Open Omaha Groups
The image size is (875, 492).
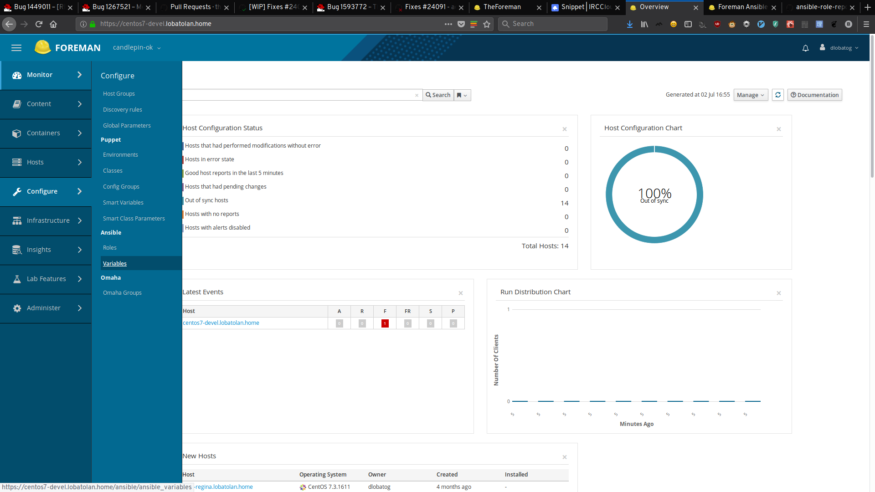pyautogui.click(x=122, y=293)
